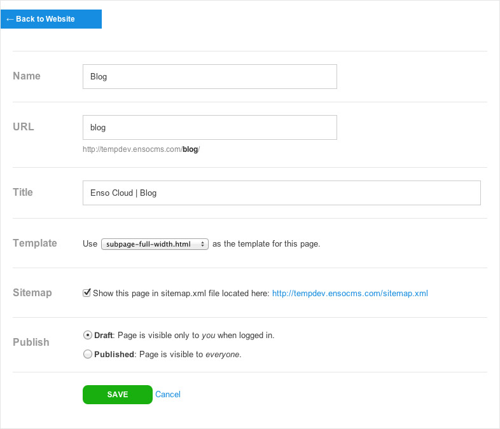This screenshot has height=429, width=500.
Task: Click the Sitemap section label
Action: pos(32,293)
